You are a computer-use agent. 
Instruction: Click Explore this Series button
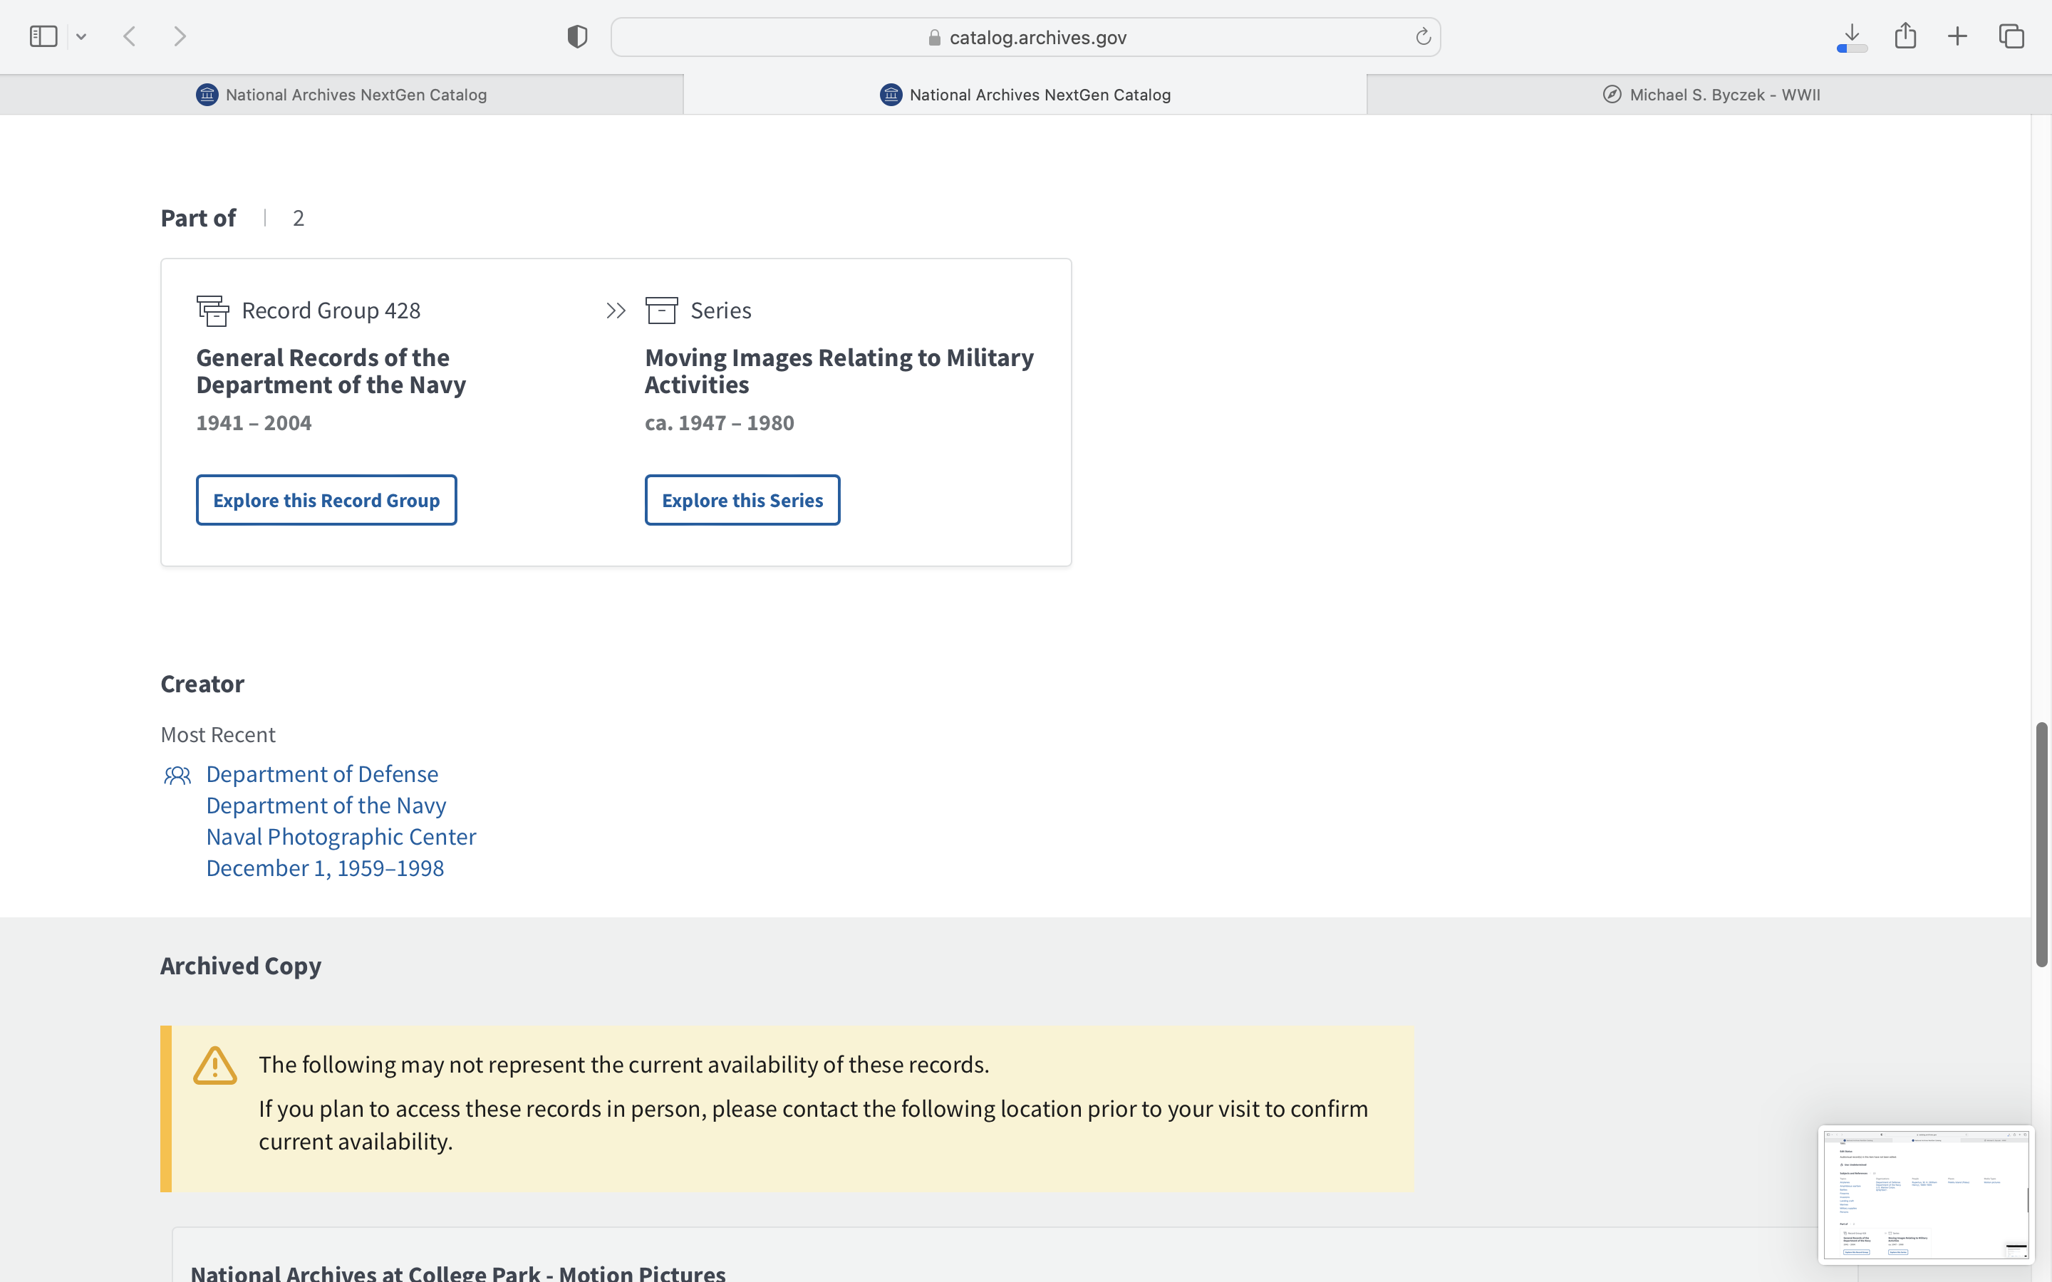point(742,500)
